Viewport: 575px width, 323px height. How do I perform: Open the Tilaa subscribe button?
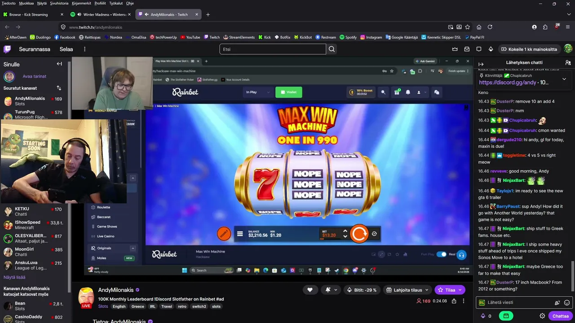pos(450,290)
